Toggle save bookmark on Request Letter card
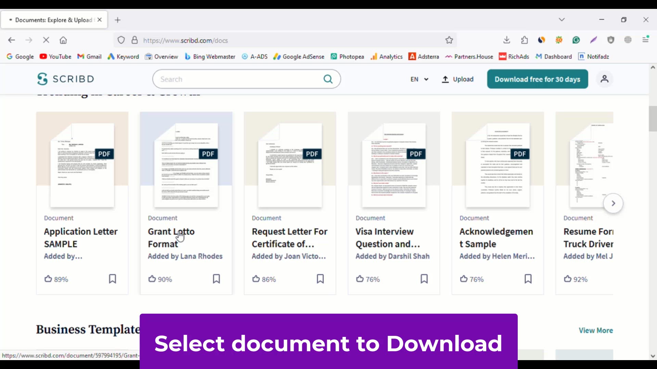The width and height of the screenshot is (657, 369). [320, 279]
